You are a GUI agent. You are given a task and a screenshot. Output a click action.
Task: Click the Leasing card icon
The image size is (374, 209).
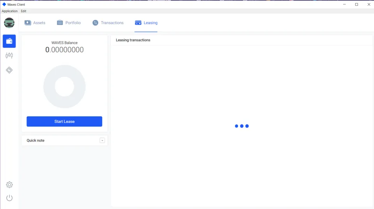click(x=138, y=23)
